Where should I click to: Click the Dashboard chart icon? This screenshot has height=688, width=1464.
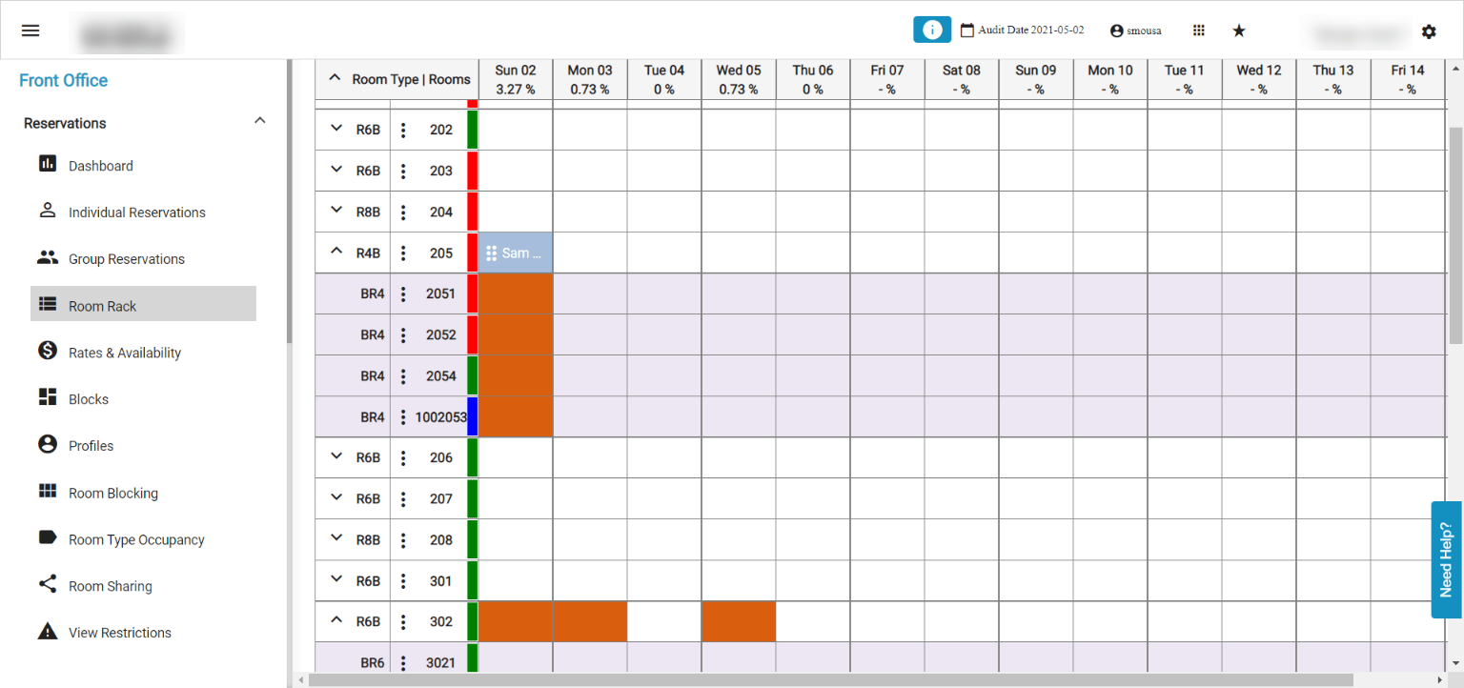click(48, 163)
